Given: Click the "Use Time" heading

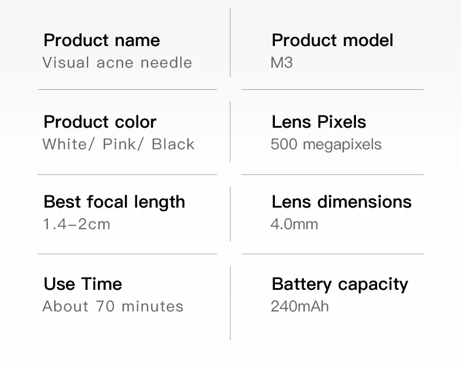Looking at the screenshot, I should tap(83, 284).
